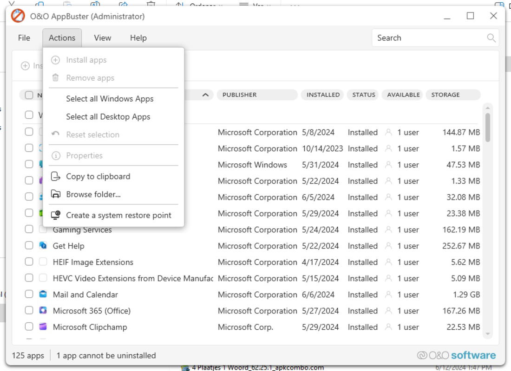This screenshot has width=511, height=371.
Task: Collapse the name column sort chevron
Action: (205, 95)
